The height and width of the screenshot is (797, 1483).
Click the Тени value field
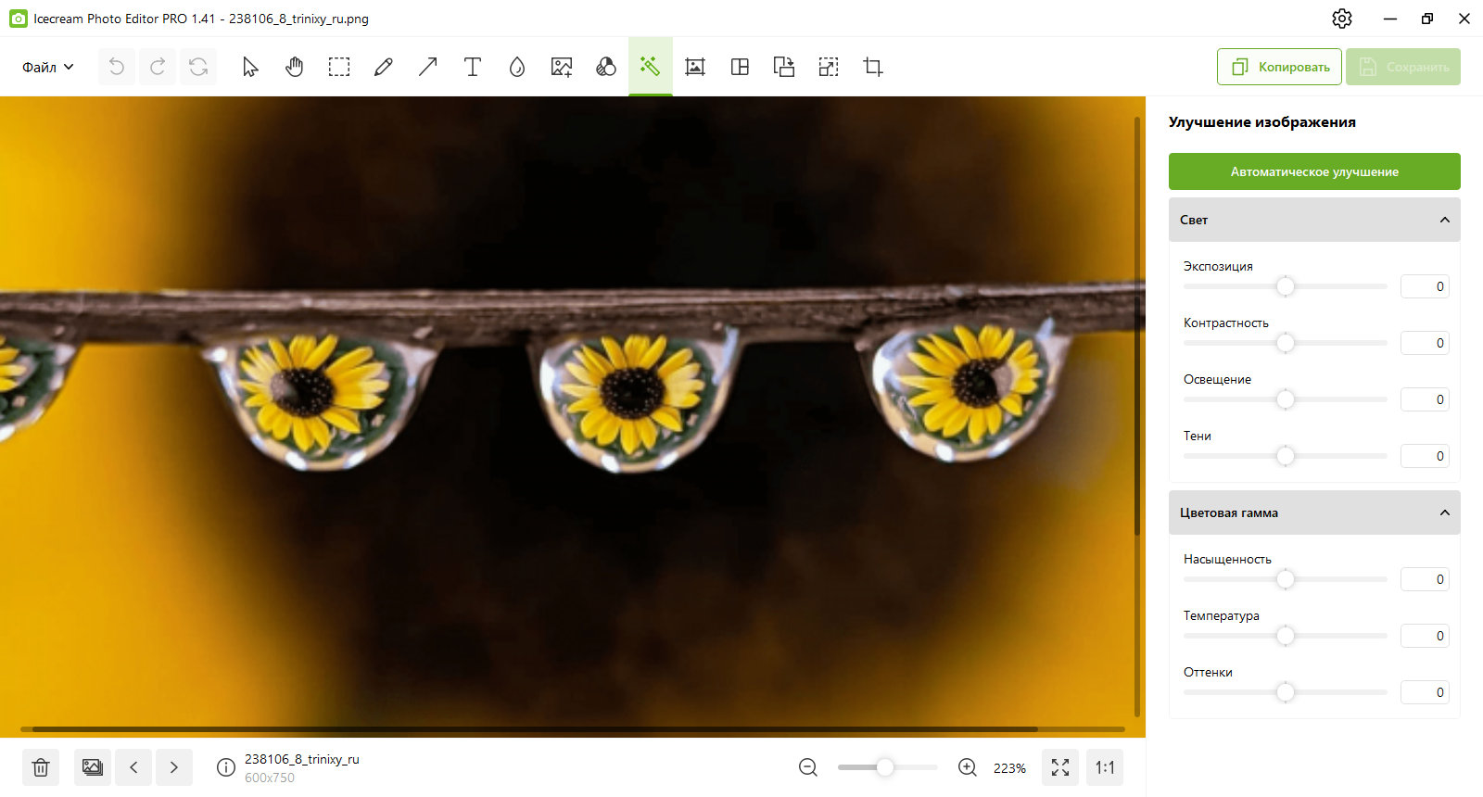click(x=1425, y=456)
